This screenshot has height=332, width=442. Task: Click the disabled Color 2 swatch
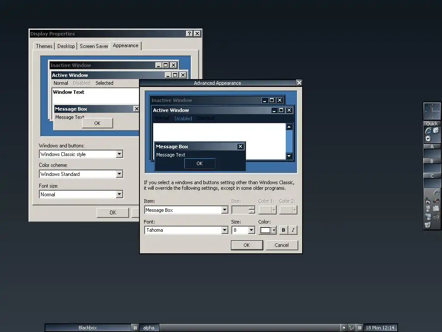pos(288,210)
